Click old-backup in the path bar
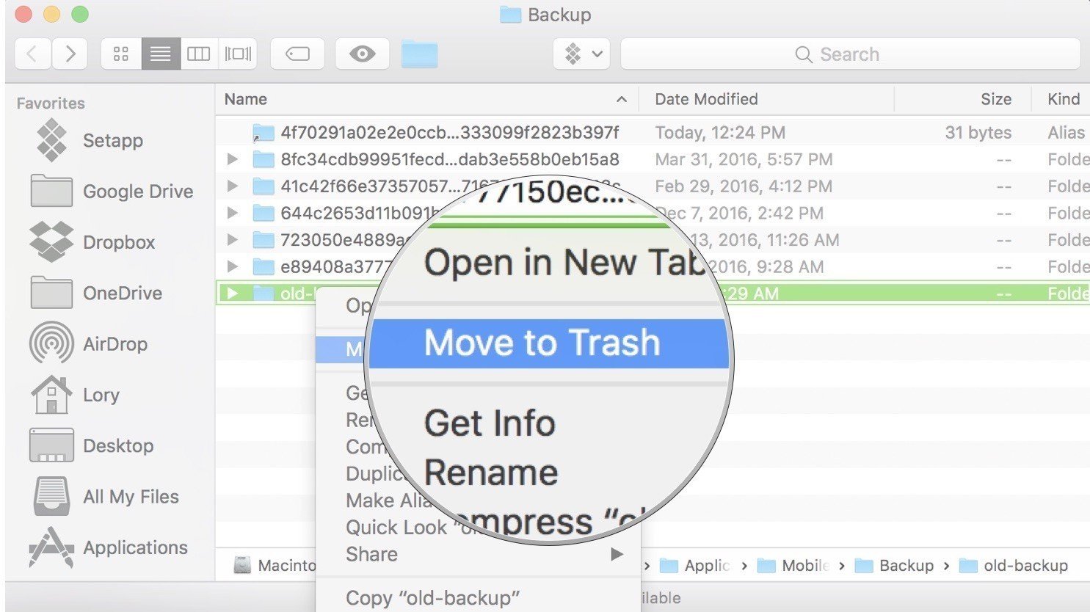Viewport: 1090px width, 612px height. [1014, 566]
